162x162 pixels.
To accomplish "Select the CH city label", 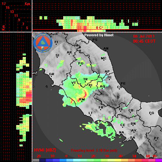I will point(120,87).
